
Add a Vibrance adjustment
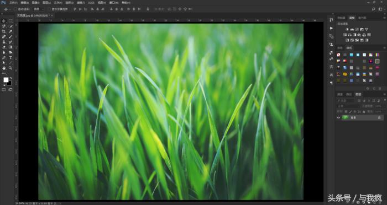pos(367,29)
